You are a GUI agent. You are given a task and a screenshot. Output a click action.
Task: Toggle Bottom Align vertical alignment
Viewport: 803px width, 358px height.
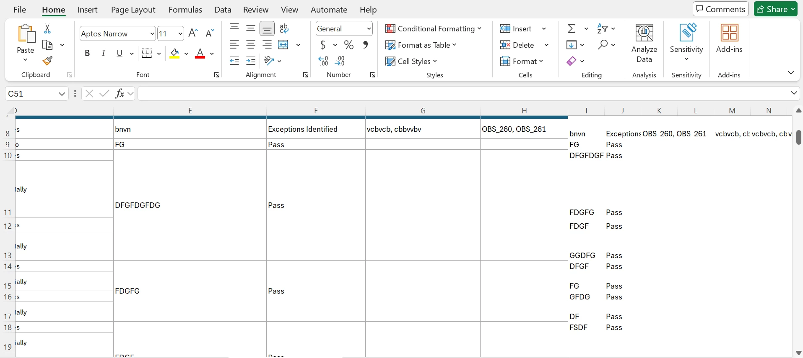[267, 28]
